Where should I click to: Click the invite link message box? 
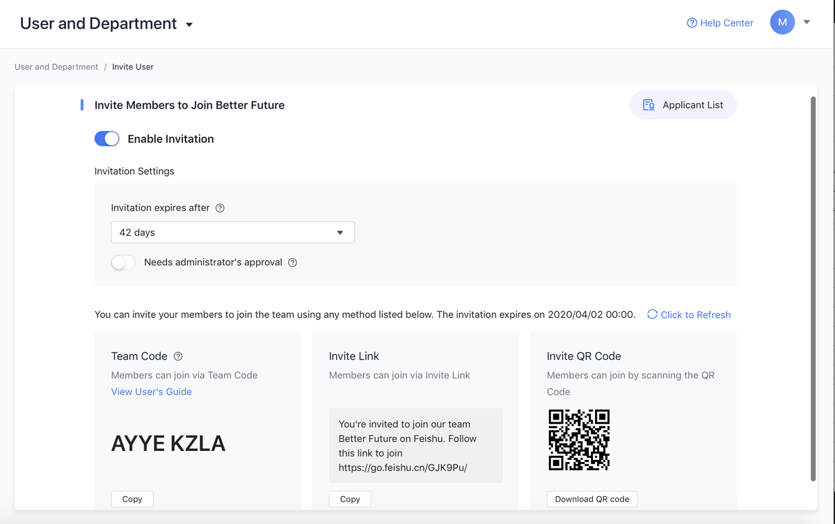415,445
